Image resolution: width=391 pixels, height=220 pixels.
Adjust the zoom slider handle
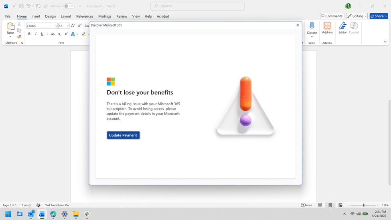(364, 205)
